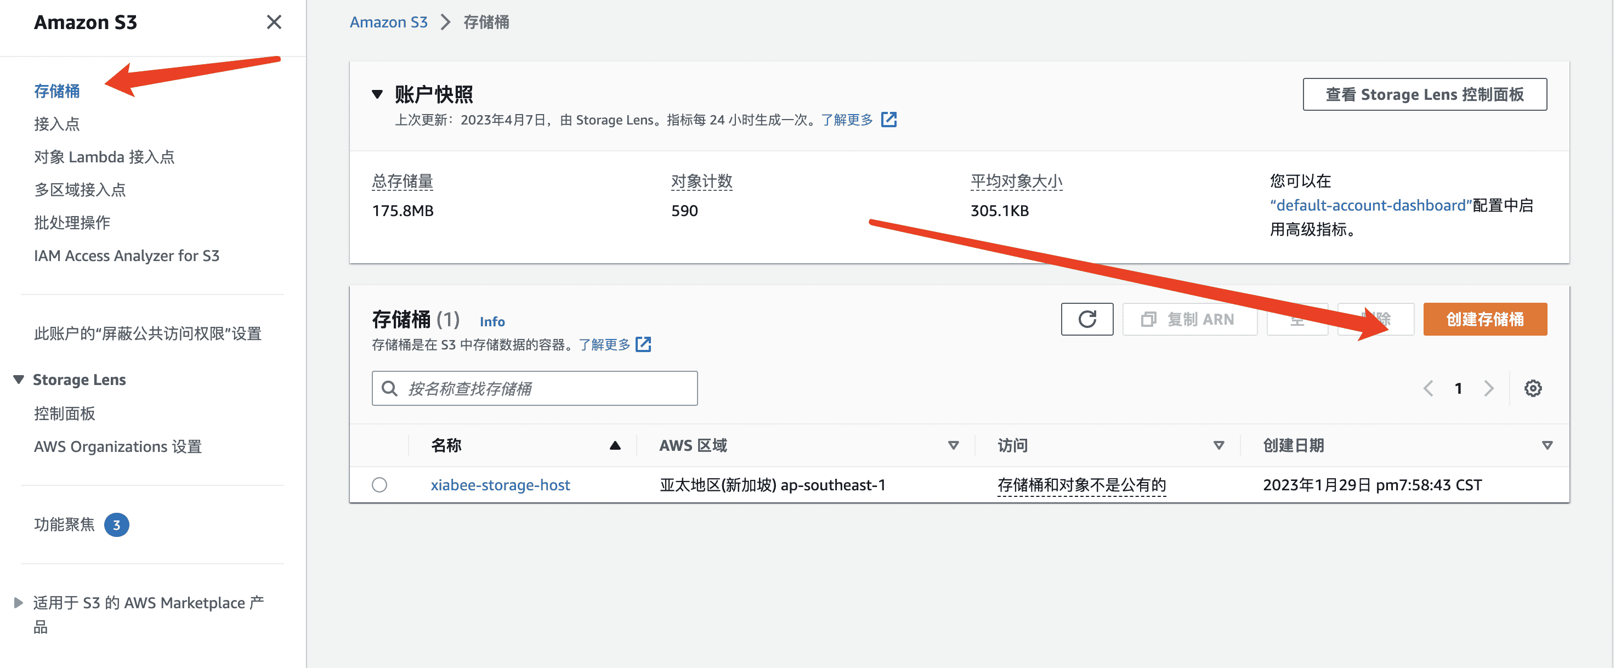Click the 功能聚焦 badge showing 3
Viewport: 1621px width, 668px height.
116,524
